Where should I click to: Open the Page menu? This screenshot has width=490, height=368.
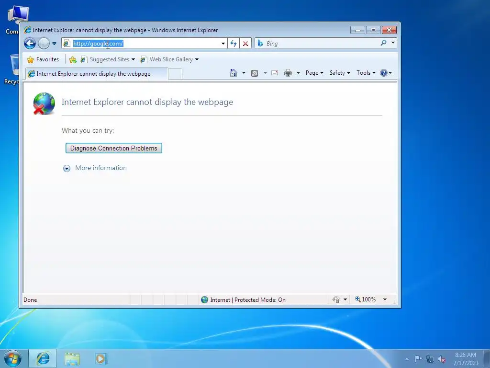click(314, 73)
